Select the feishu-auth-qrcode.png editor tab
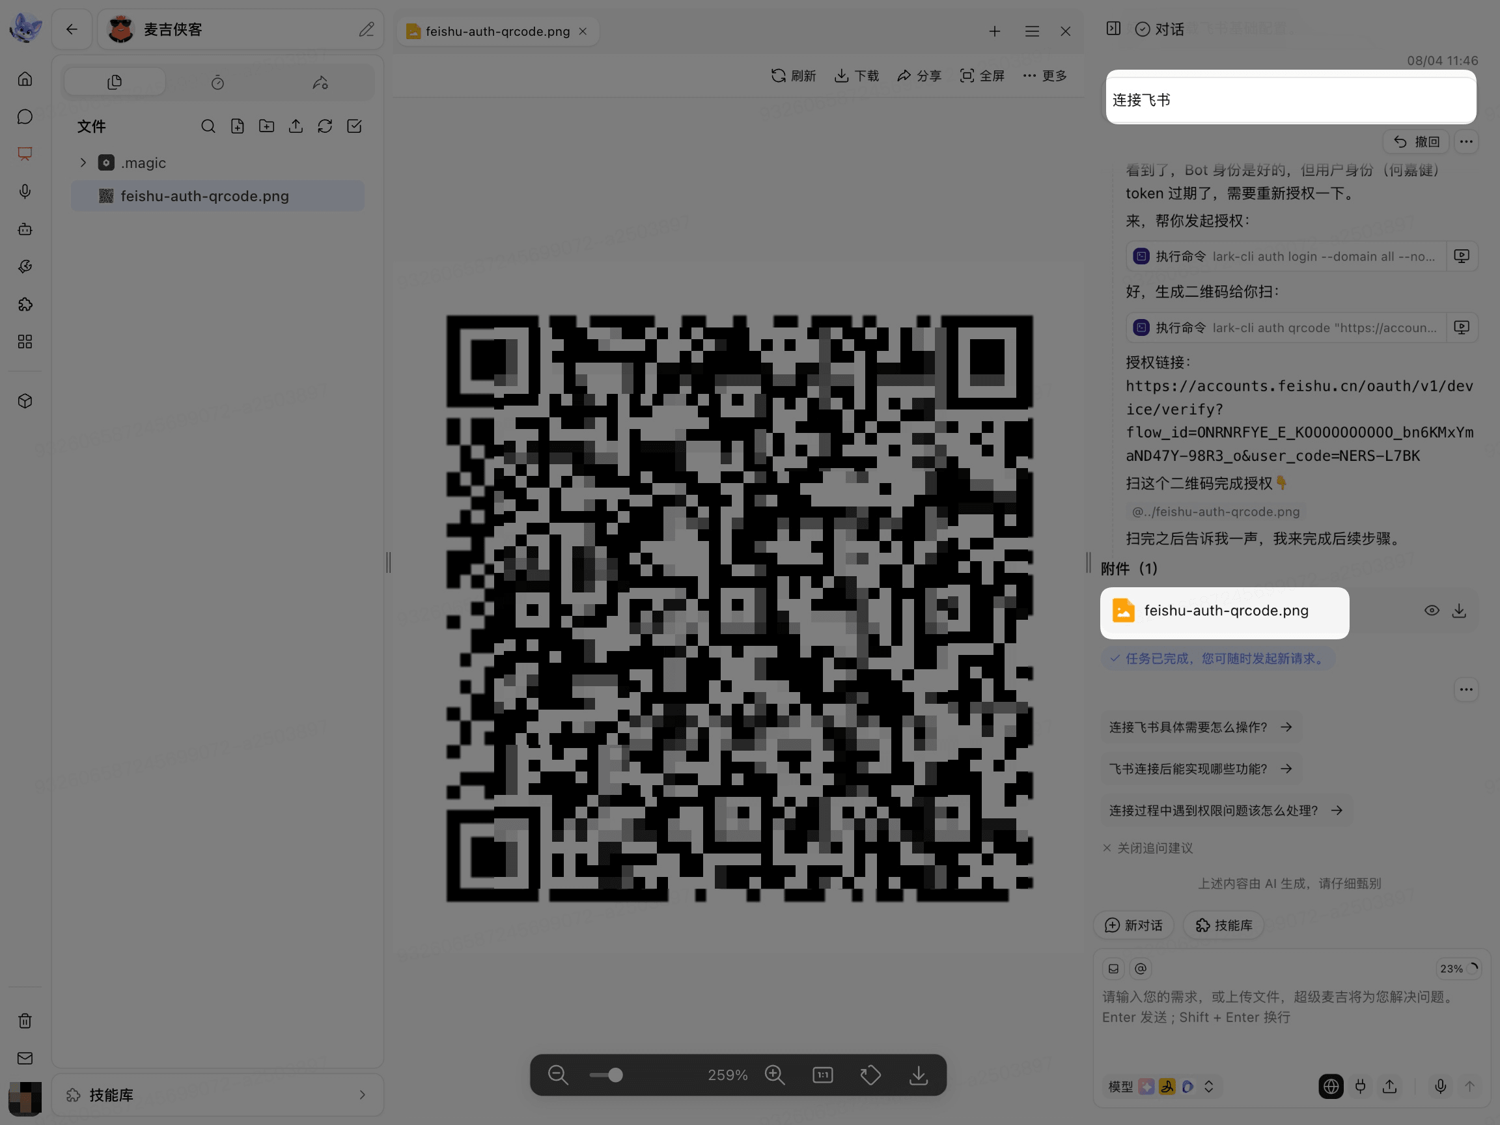1500x1125 pixels. (x=497, y=31)
